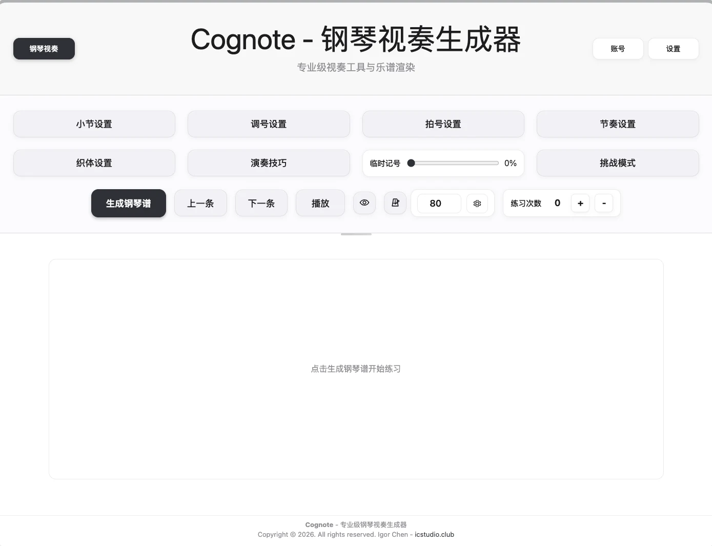
Task: Expand 拍号设置 options
Action: click(x=443, y=124)
